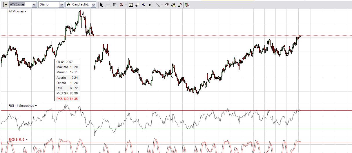Click the rightmost green-red bars toolbar icon
The width and height of the screenshot is (352, 153).
click(x=187, y=5)
